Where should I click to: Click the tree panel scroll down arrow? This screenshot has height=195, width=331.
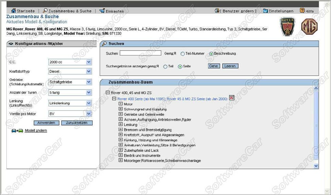[316, 166]
